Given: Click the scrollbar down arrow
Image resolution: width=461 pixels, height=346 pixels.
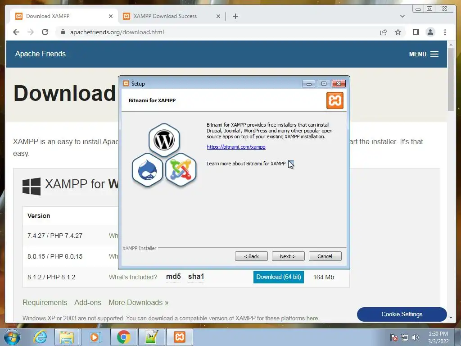Looking at the screenshot, I should click(x=451, y=318).
